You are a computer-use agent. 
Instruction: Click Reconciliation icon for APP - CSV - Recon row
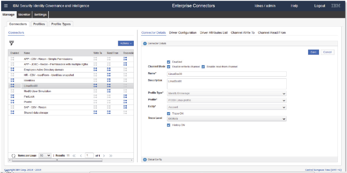coord(125,59)
